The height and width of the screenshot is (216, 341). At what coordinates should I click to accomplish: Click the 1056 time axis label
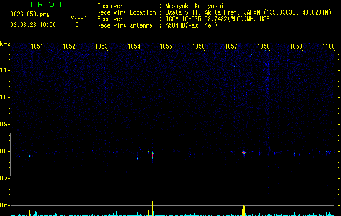[199, 46]
